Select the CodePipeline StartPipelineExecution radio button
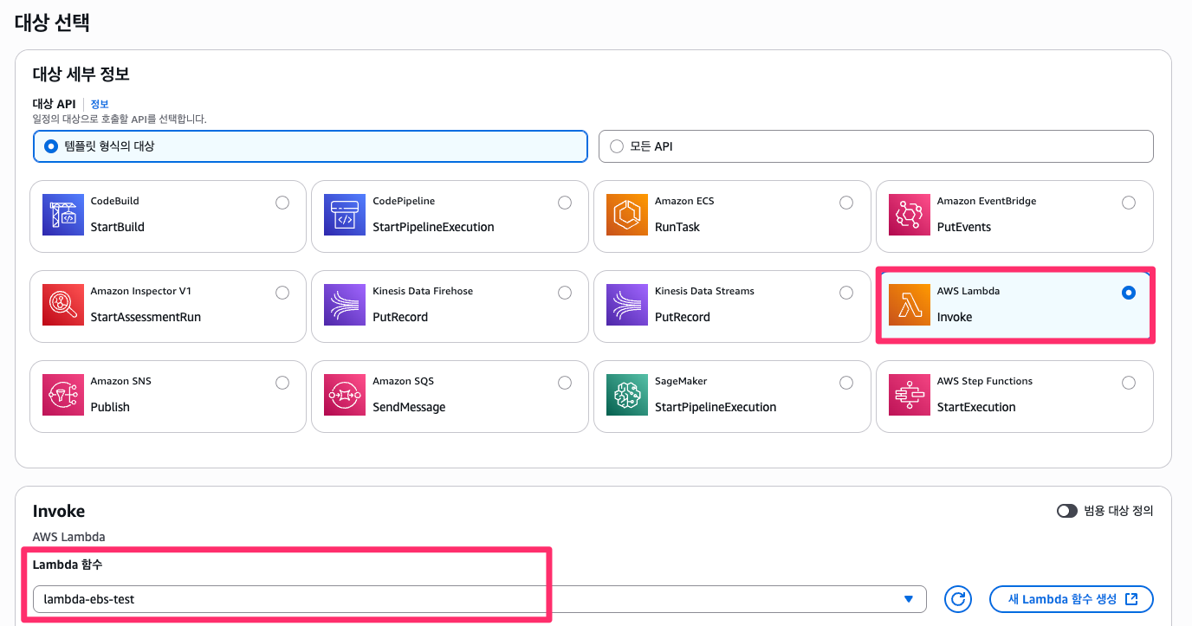1192x626 pixels. pos(565,203)
